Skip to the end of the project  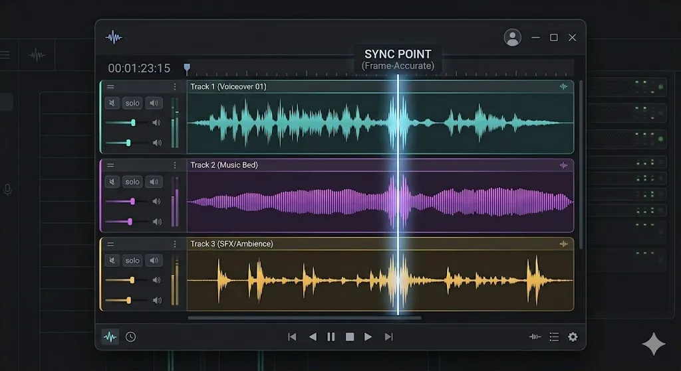point(388,336)
